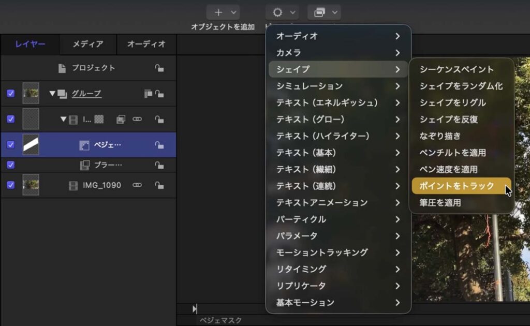Click the lock icon on the Group row
Image resolution: width=530 pixels, height=326 pixels.
pyautogui.click(x=159, y=94)
